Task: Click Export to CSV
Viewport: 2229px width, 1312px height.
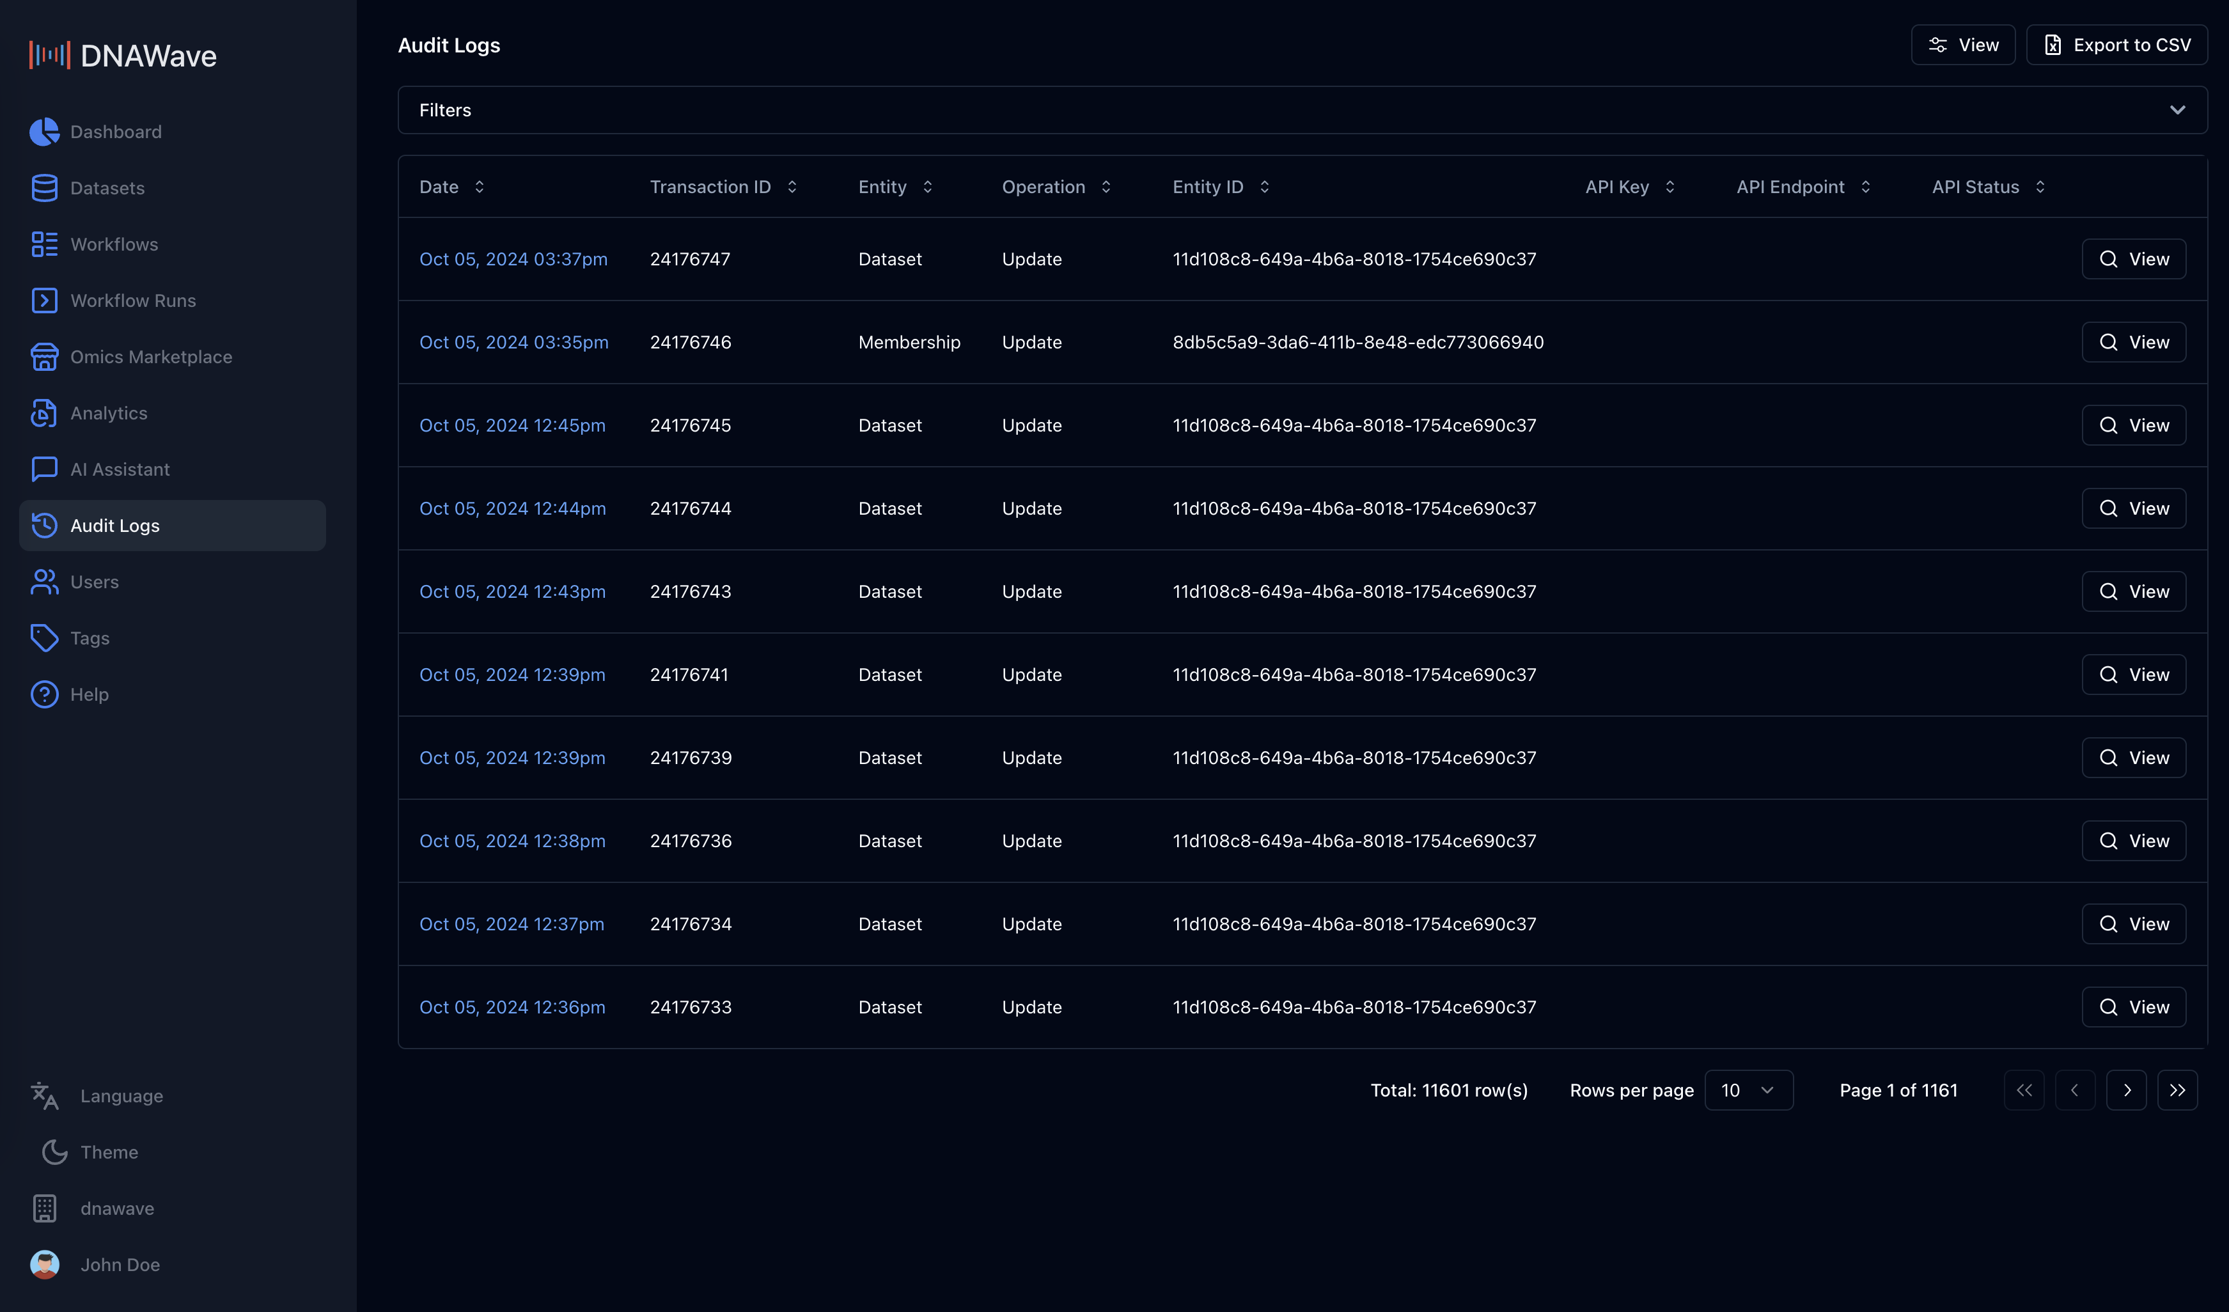Action: [2118, 44]
